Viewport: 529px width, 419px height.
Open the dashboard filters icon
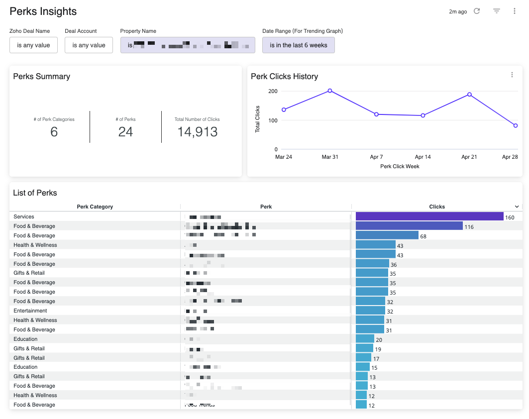click(496, 11)
